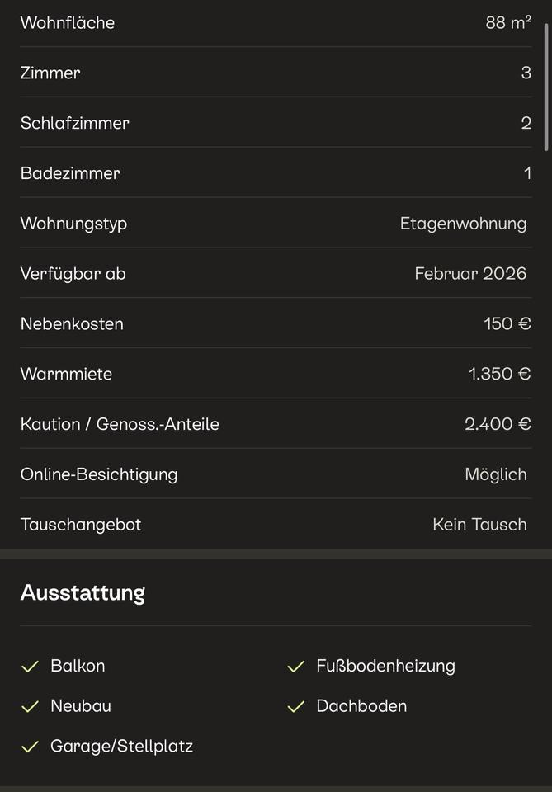
Task: Click the Balkon feature label
Action: point(78,666)
